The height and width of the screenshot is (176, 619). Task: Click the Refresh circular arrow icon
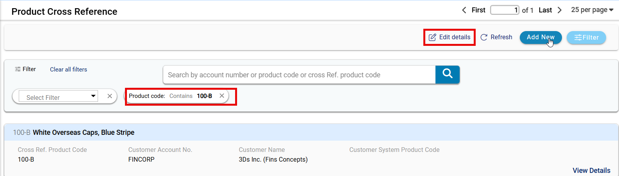click(x=484, y=37)
